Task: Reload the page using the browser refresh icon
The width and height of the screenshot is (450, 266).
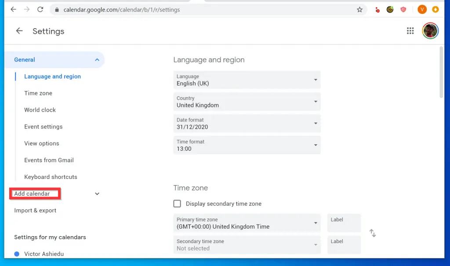Action: click(40, 10)
